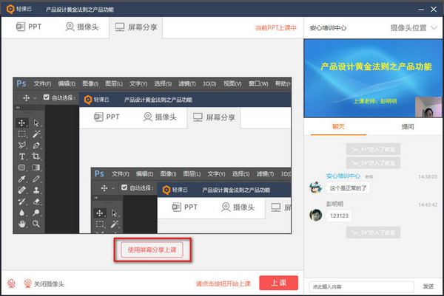Click the PPT tab in the first nested 轻课云 preview
This screenshot has height=296, width=444.
(x=107, y=117)
